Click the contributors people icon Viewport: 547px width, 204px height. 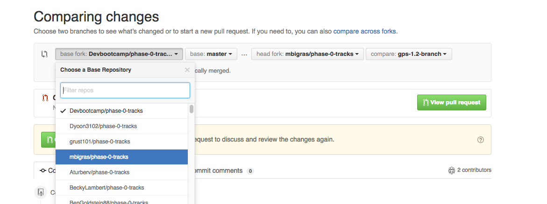pyautogui.click(x=452, y=170)
